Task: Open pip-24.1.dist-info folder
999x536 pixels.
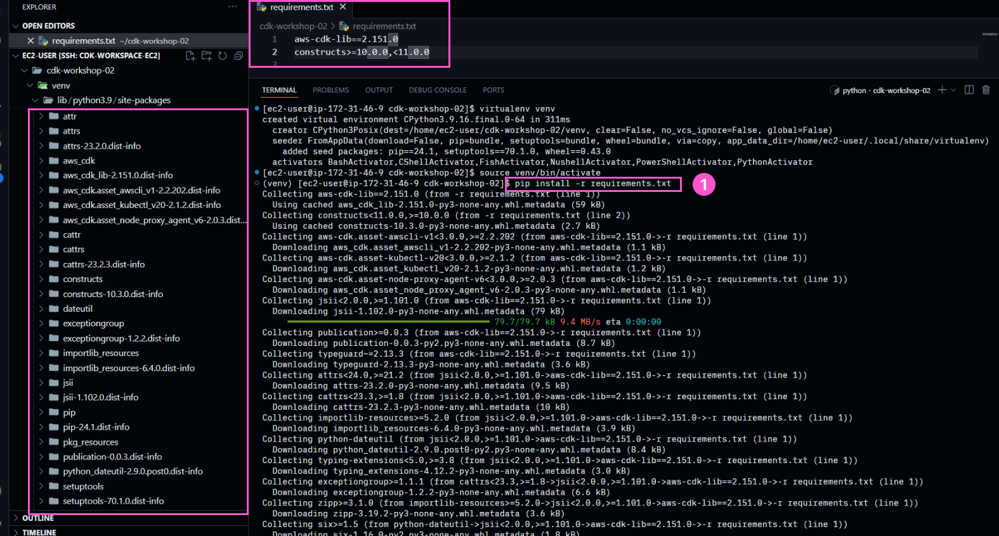Action: point(96,427)
